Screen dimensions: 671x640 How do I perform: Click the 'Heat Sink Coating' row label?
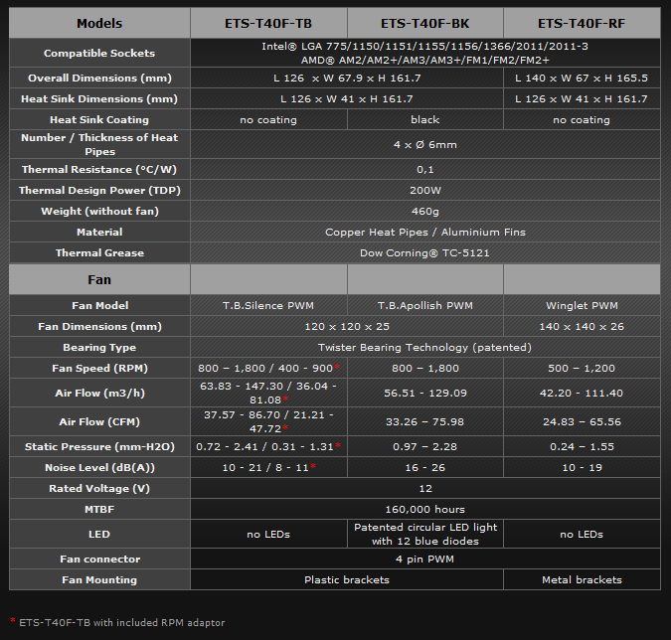coord(99,120)
